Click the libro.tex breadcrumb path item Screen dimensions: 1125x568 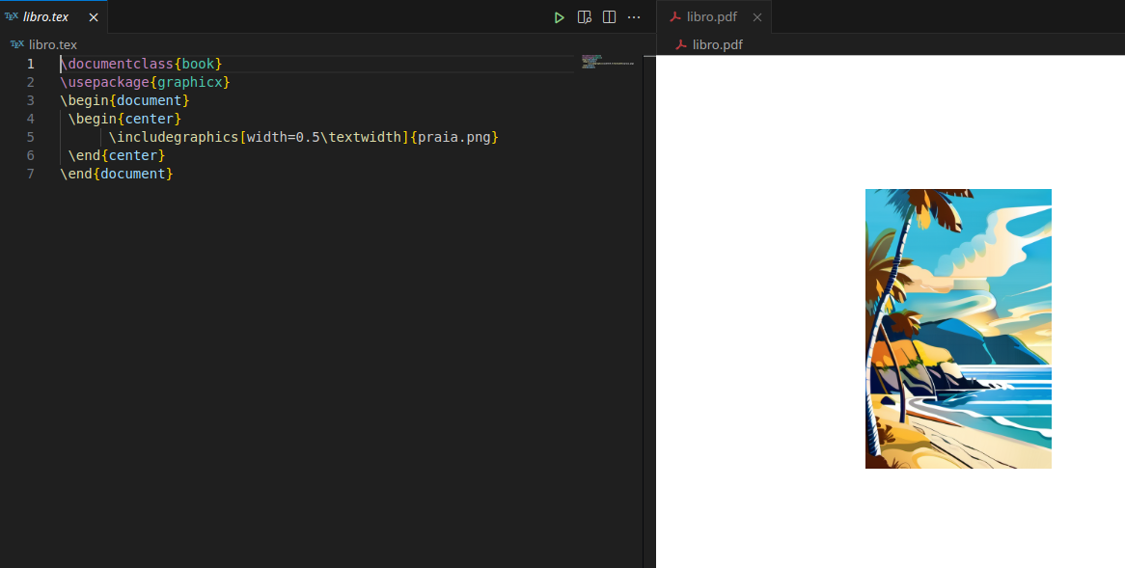click(52, 44)
